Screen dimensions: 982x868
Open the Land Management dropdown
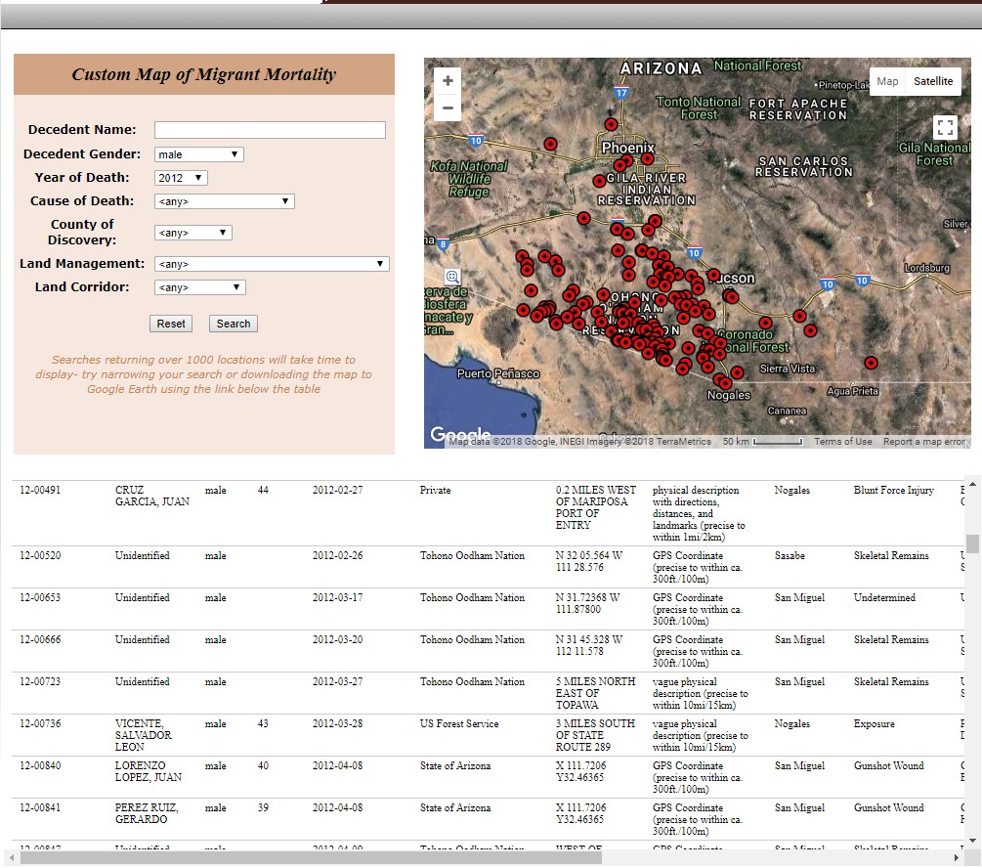tap(272, 264)
